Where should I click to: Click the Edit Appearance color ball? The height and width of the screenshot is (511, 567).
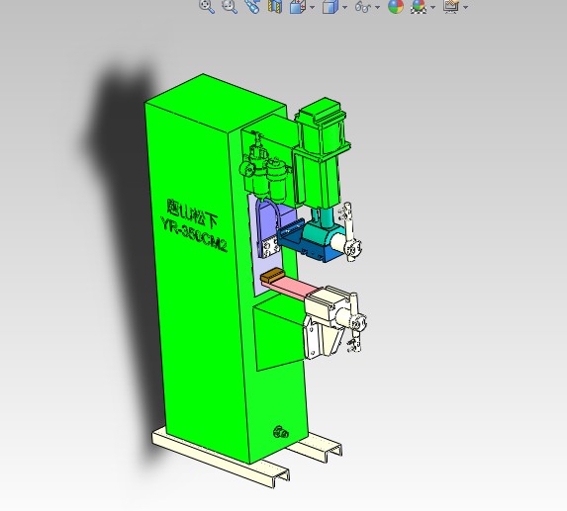point(395,6)
